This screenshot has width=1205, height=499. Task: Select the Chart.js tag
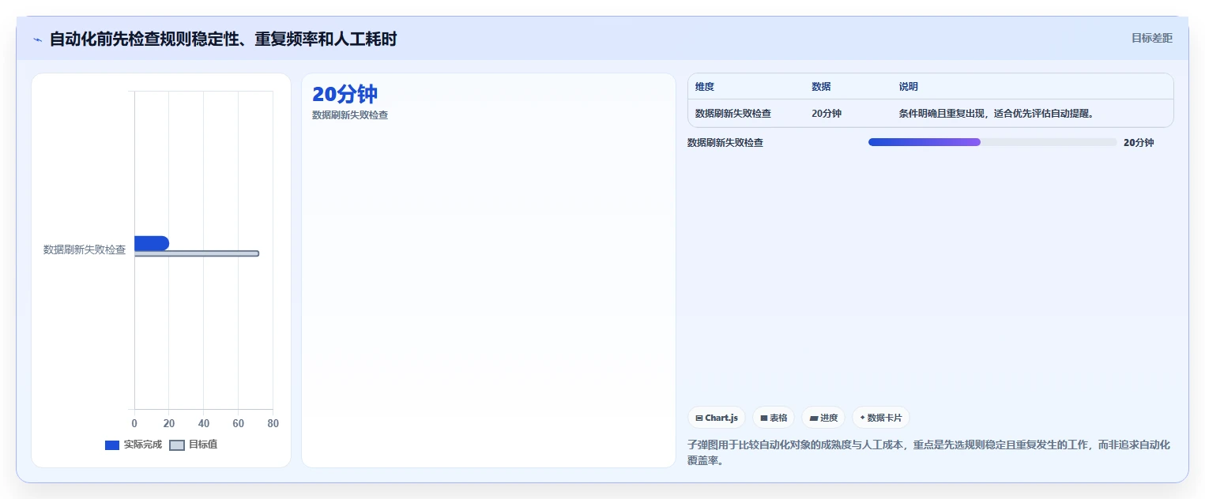tap(717, 418)
